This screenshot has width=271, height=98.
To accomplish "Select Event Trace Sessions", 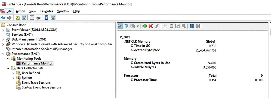I will click(36, 83).
